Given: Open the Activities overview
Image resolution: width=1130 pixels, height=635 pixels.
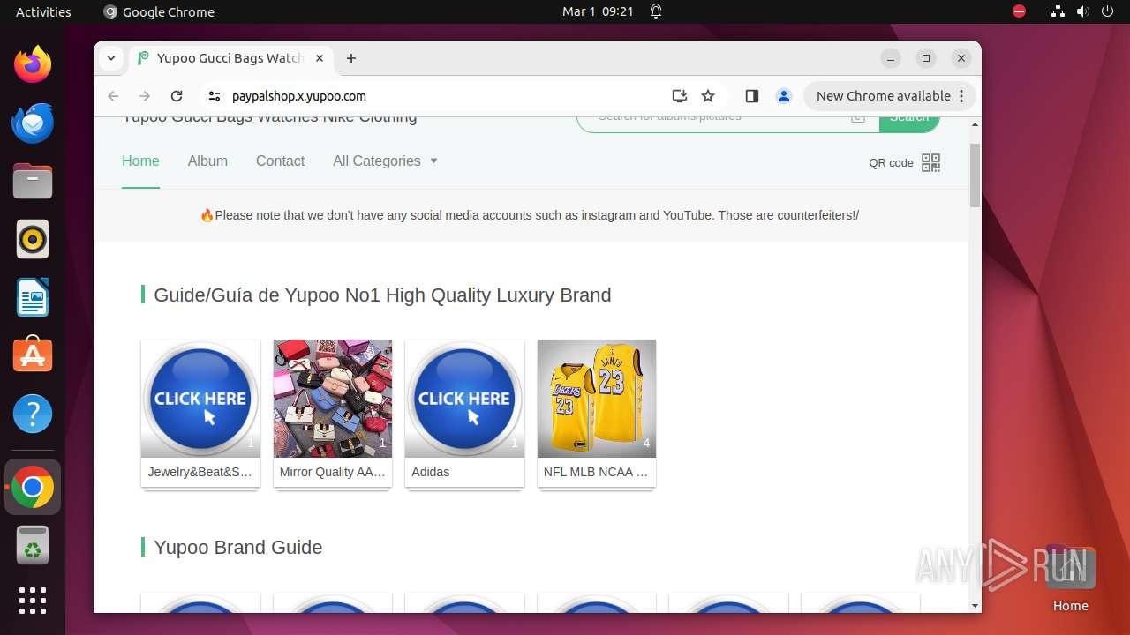Looking at the screenshot, I should [x=43, y=11].
